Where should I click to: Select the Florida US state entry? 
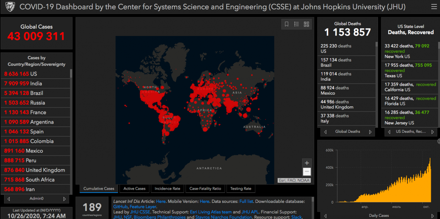(x=410, y=101)
